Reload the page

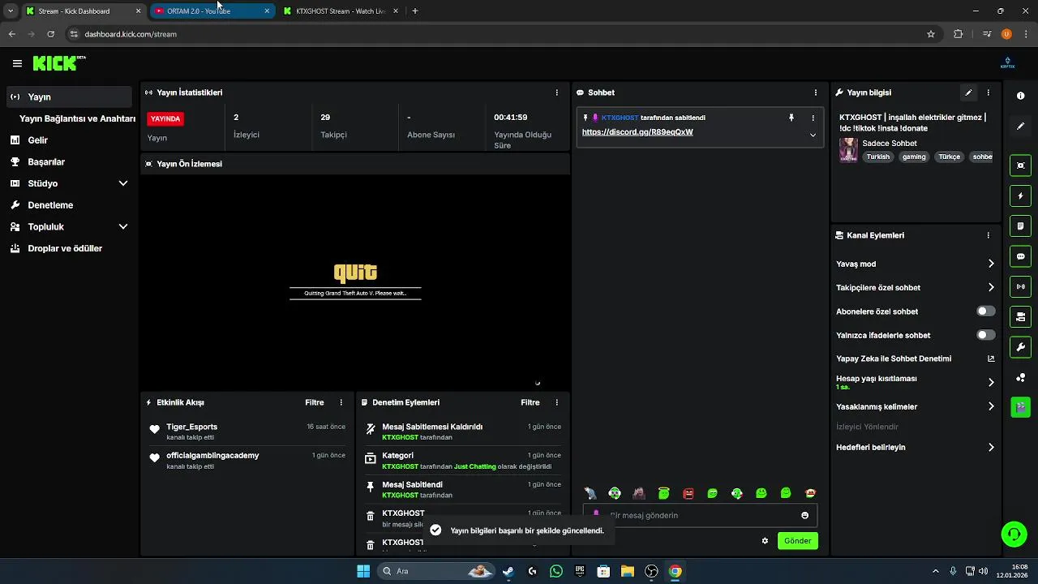(50, 34)
